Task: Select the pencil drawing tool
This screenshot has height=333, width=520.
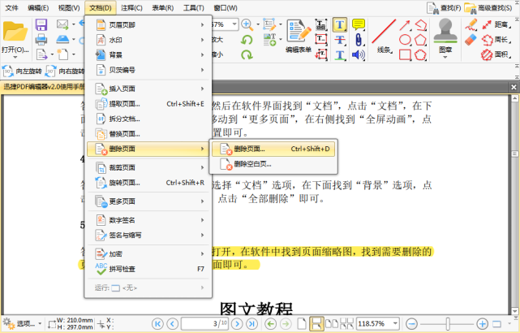Action: pos(471,24)
